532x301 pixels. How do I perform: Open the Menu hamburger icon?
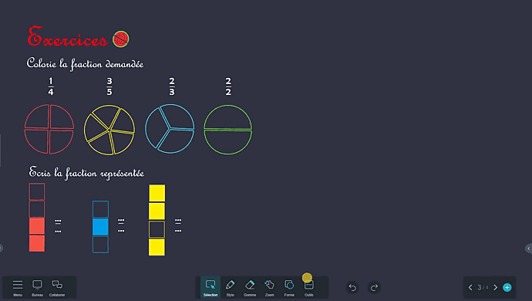click(18, 287)
